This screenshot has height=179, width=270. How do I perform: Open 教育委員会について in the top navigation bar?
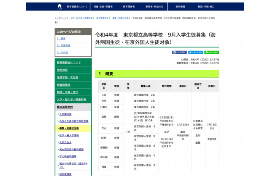click(x=77, y=7)
